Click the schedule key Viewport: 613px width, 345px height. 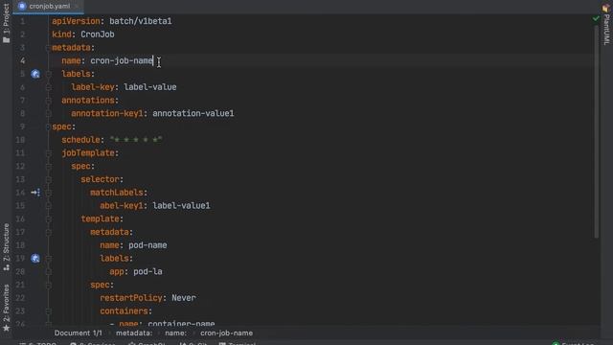tap(80, 140)
